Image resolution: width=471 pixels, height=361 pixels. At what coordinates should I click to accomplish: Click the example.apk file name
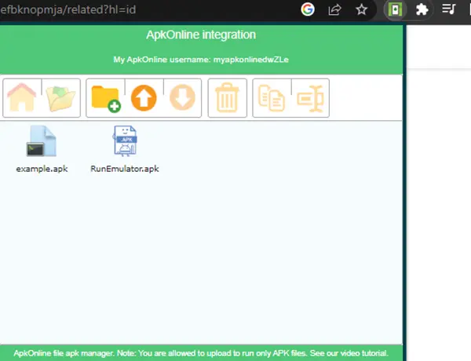42,169
